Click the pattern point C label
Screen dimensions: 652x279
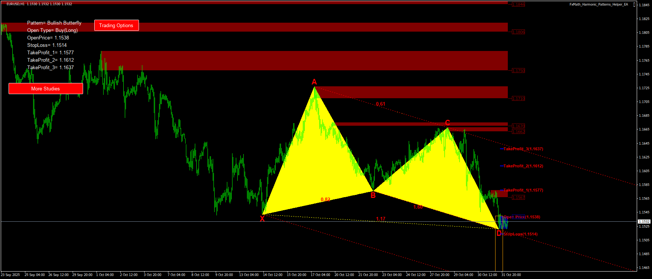tap(447, 123)
